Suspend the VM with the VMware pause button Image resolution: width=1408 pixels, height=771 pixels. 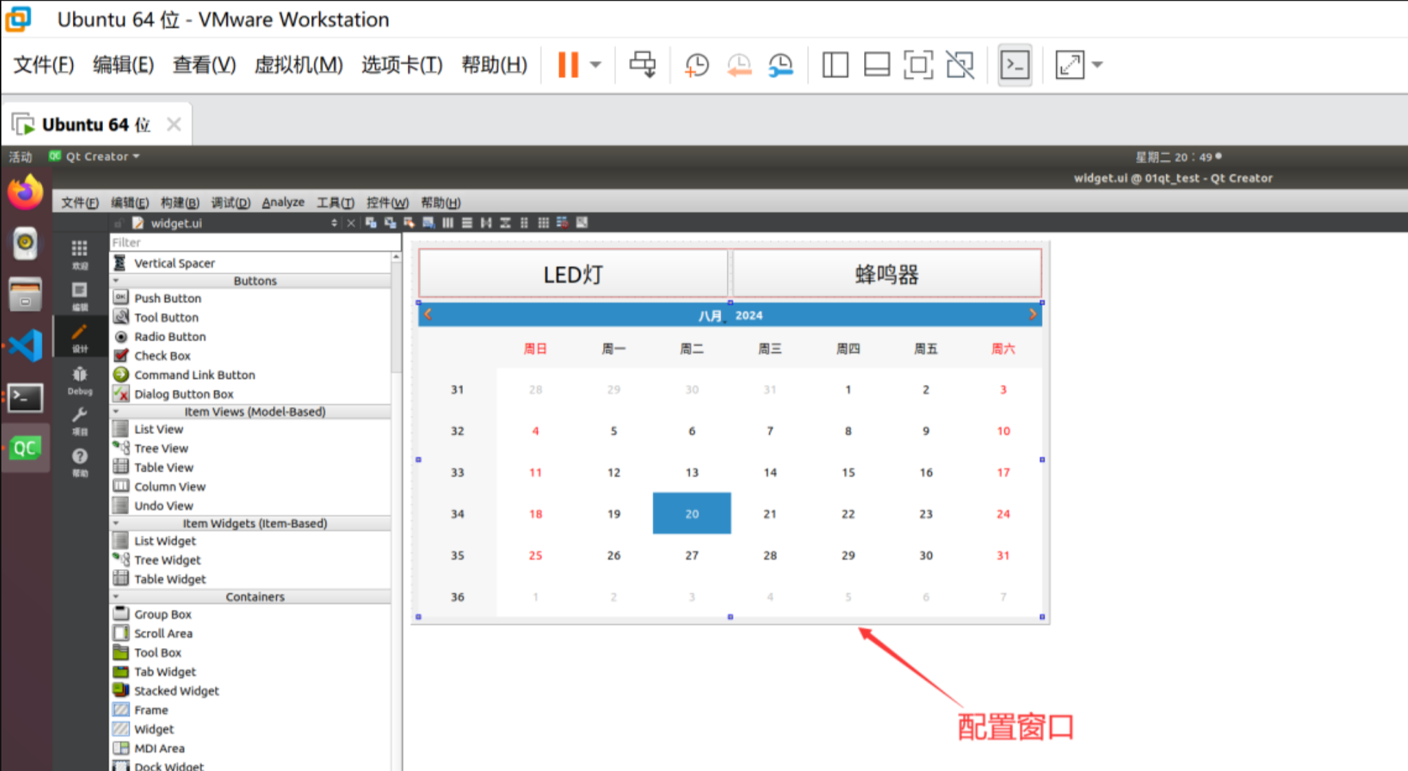click(567, 65)
